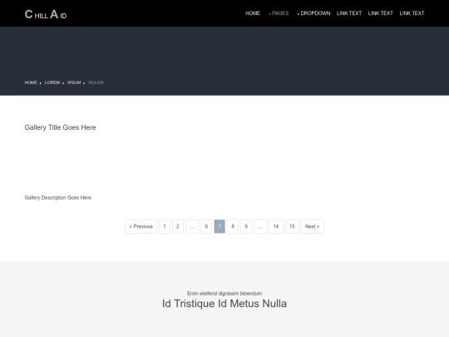The image size is (449, 337).
Task: Click the Id Tristique Id Metus Nulla heading
Action: [x=224, y=304]
